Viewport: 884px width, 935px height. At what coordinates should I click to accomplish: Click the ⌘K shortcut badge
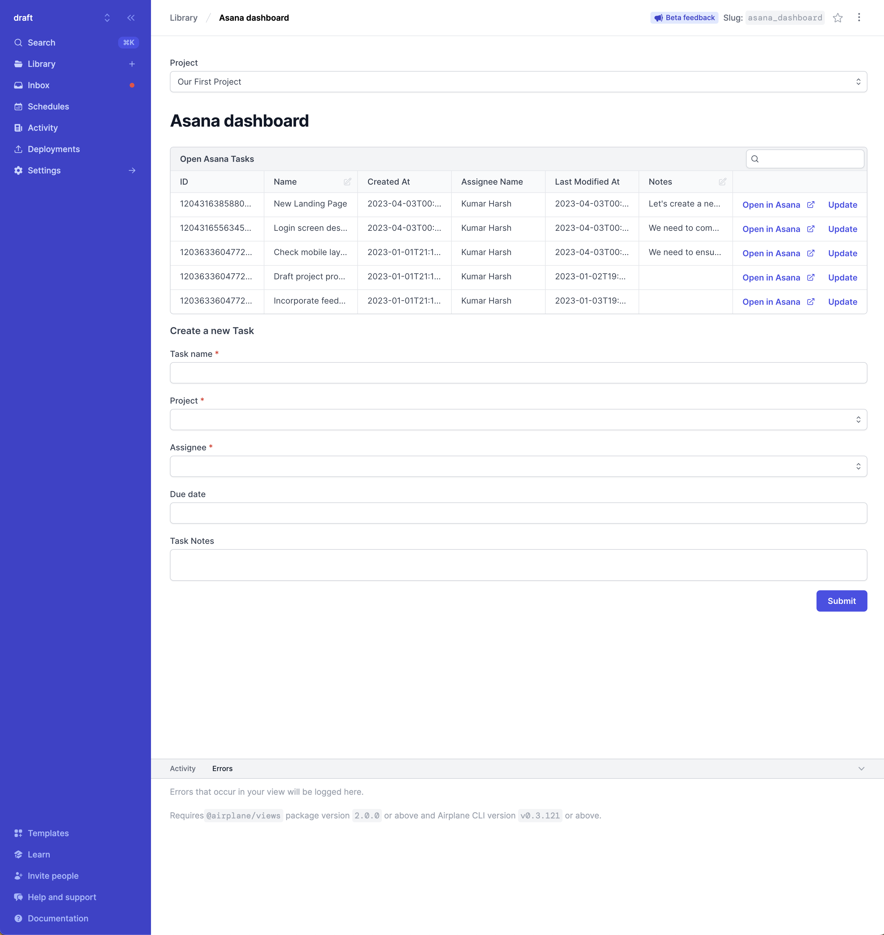point(129,43)
